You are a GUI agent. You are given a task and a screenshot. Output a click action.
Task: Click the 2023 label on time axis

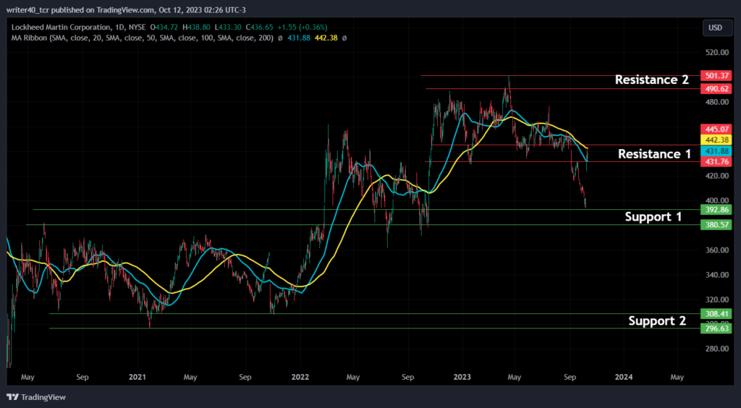point(462,378)
